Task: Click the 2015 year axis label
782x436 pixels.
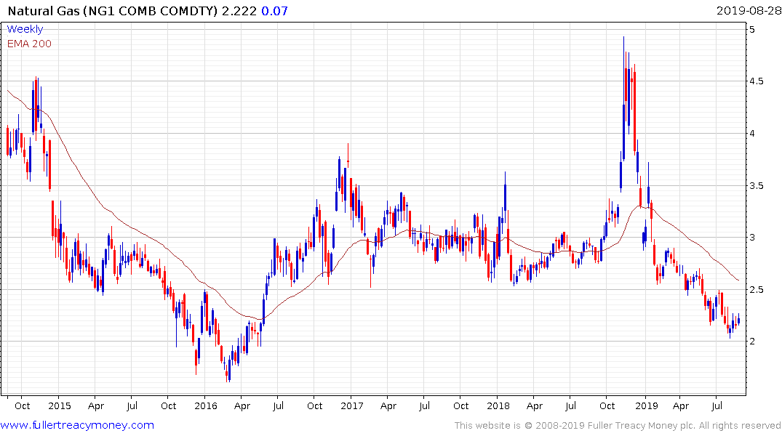Action: [60, 405]
